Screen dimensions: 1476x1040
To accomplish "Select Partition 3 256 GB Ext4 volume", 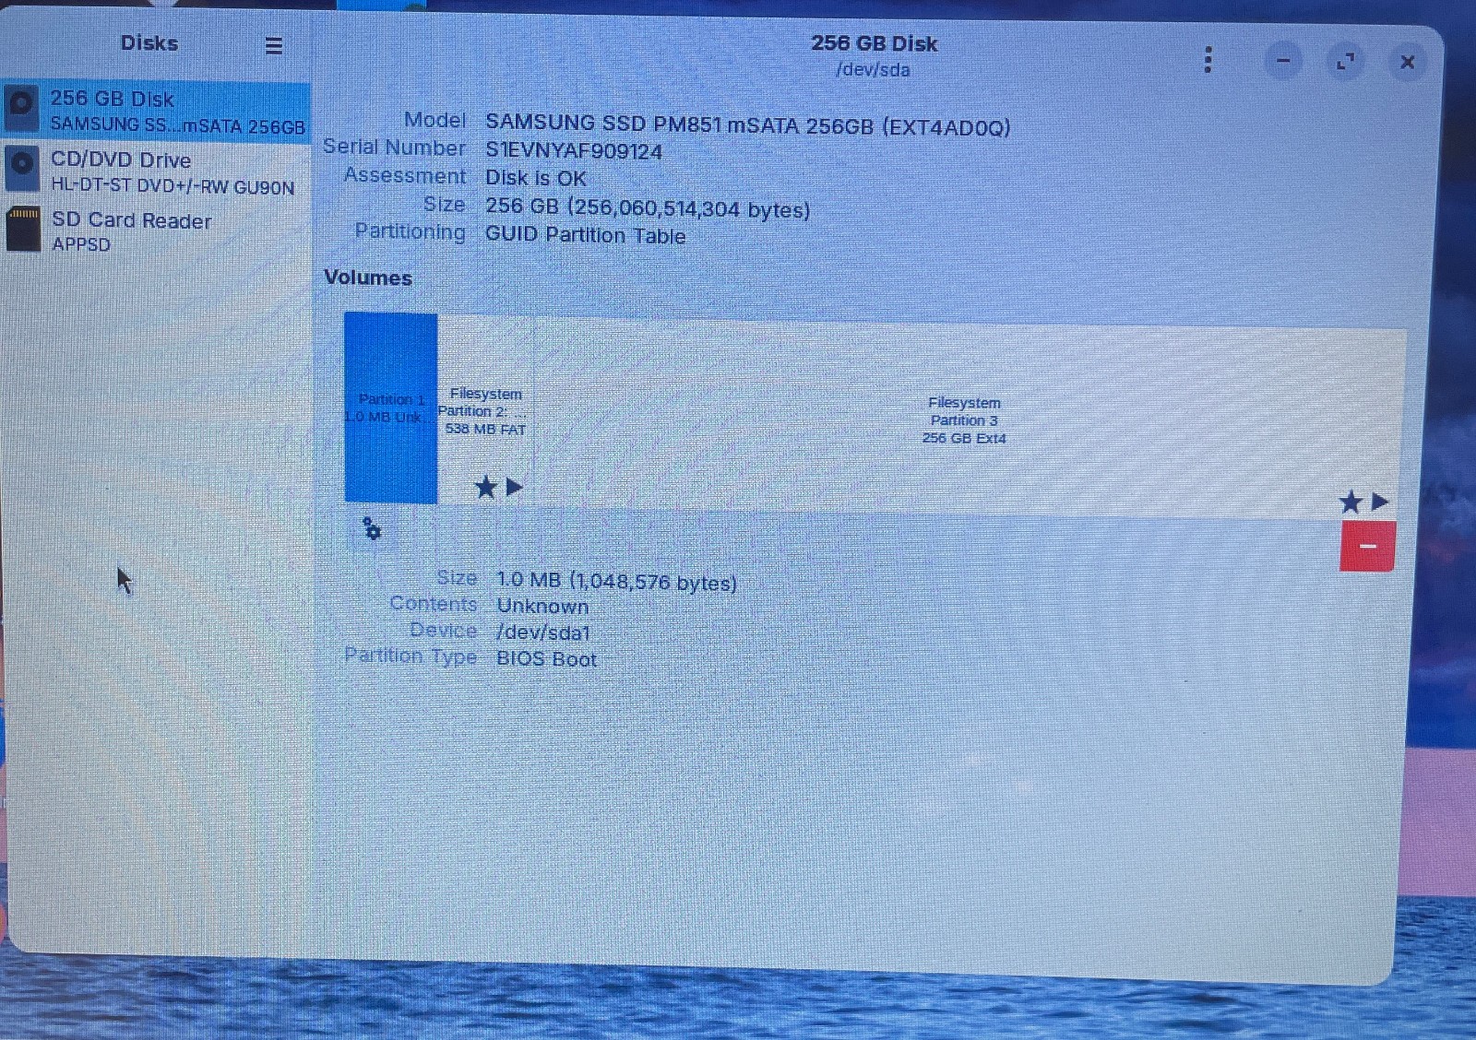I will click(x=965, y=420).
